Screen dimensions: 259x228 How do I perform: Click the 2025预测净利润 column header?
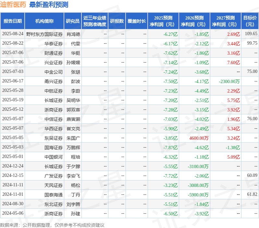163,21
